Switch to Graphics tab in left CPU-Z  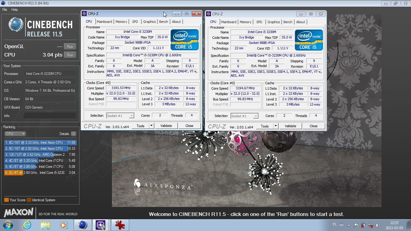coord(150,22)
